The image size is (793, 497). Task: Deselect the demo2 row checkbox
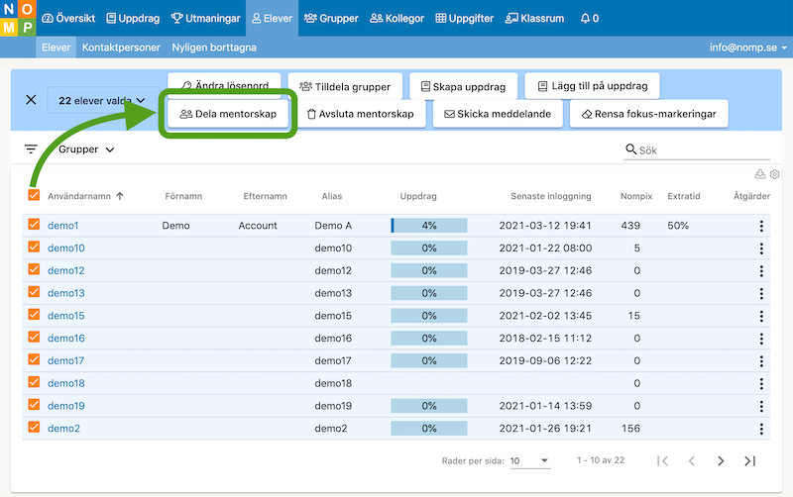(34, 428)
